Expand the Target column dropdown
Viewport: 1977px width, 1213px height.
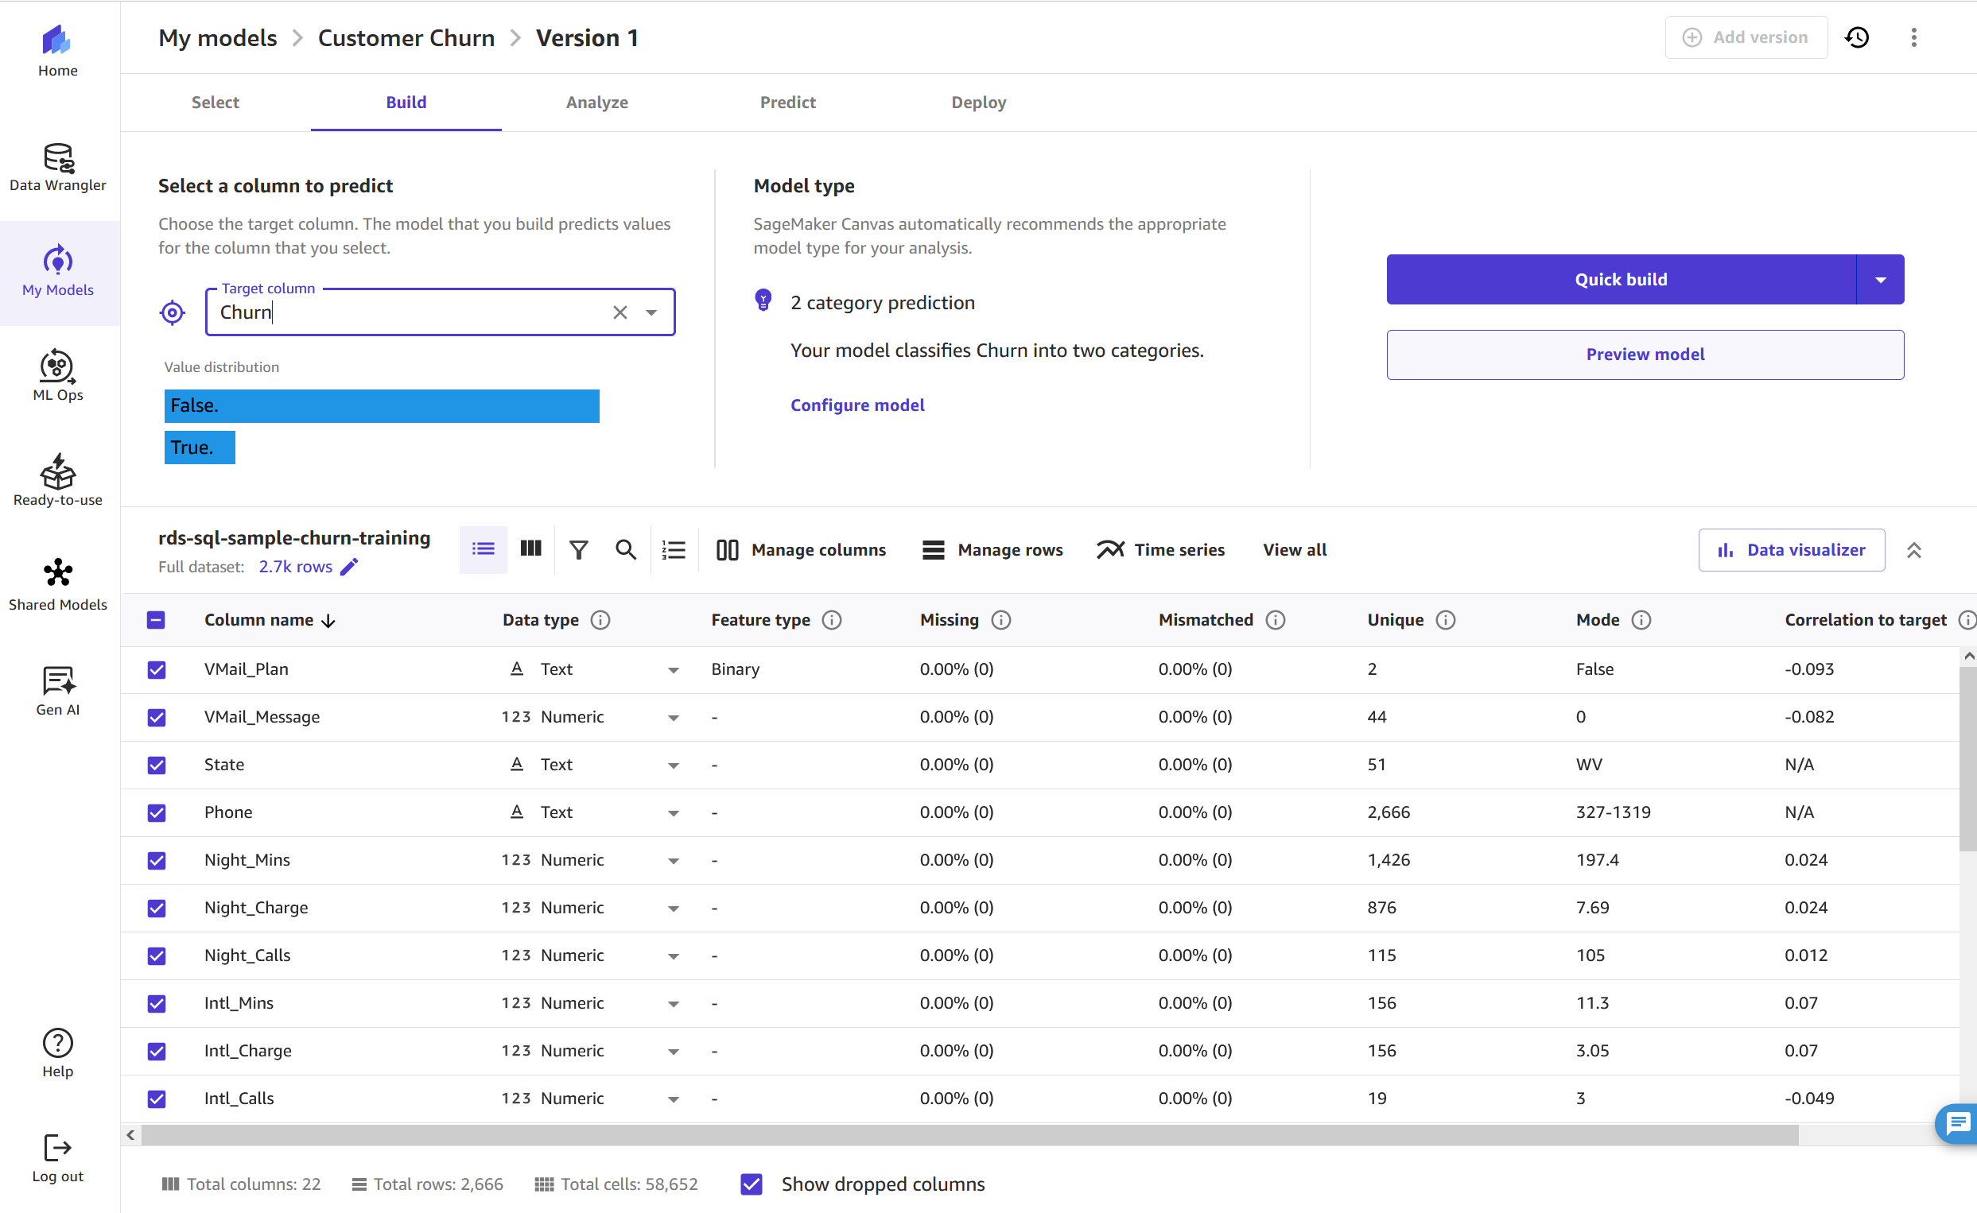point(651,313)
